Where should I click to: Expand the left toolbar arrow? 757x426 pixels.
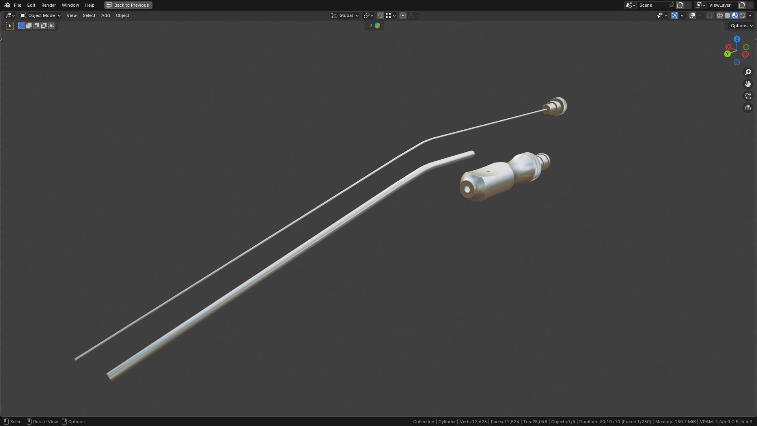coord(2,39)
